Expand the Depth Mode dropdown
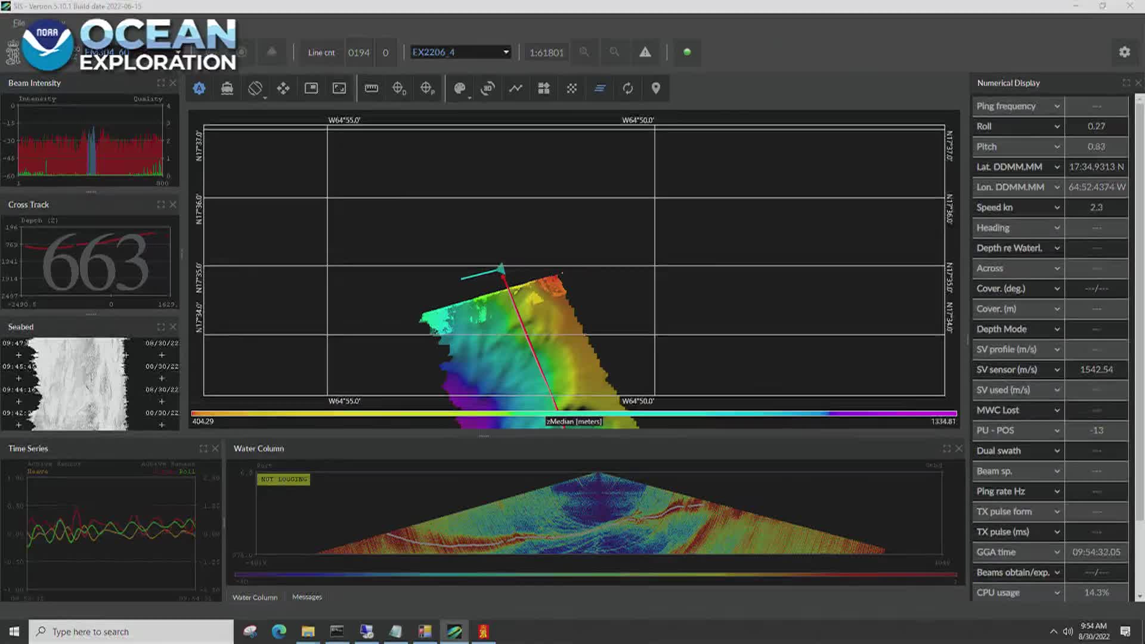 point(1057,329)
